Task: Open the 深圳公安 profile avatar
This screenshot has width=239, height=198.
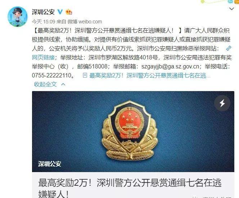Action: [x=18, y=17]
